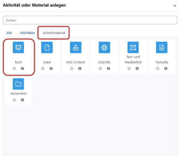Show info for Buch

click(22, 68)
